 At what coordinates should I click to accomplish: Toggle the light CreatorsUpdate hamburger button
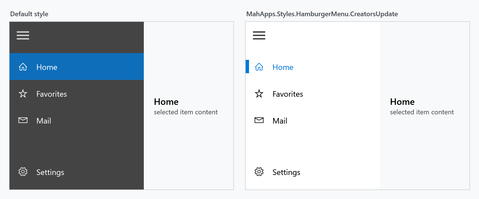point(259,35)
